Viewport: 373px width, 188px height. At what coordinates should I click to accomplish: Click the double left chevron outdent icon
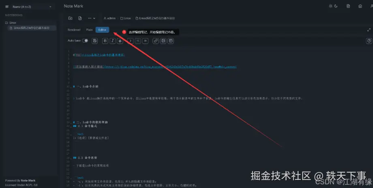point(138,41)
